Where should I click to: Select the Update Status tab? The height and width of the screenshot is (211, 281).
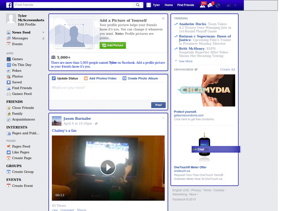coord(65,78)
